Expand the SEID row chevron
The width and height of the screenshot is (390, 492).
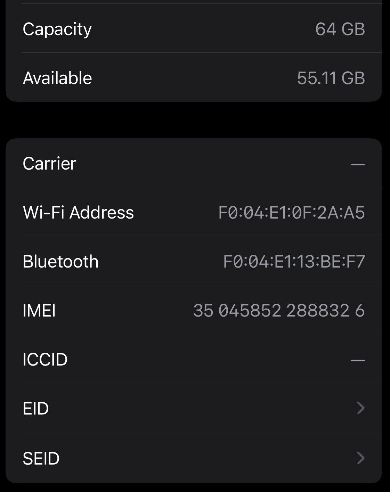360,458
